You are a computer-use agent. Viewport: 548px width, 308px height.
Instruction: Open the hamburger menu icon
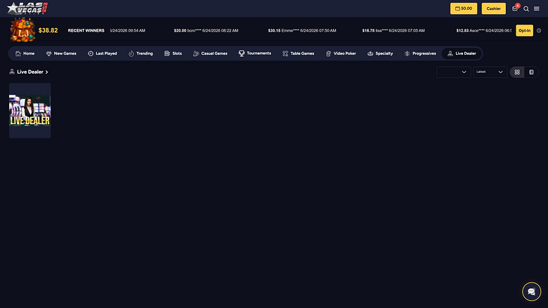click(537, 8)
